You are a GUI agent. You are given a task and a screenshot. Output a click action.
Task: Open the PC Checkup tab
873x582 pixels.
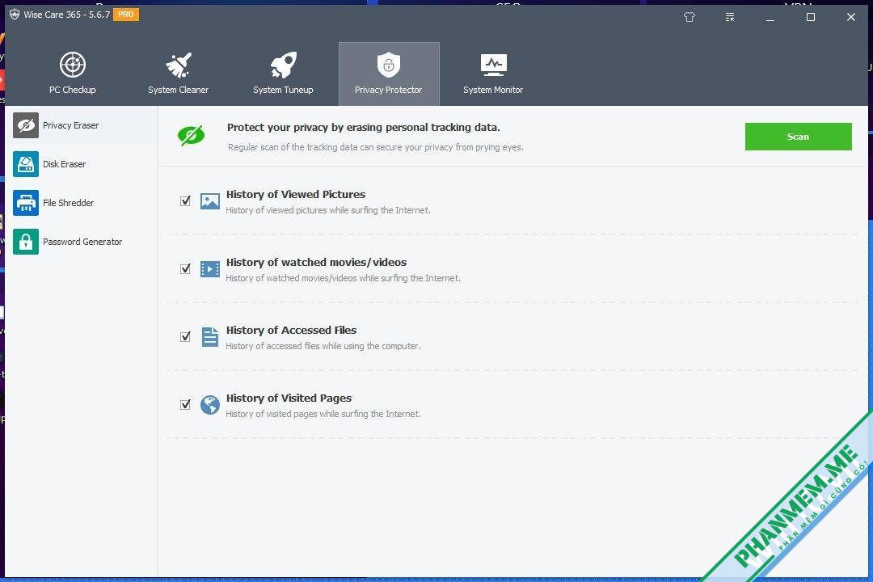point(73,74)
